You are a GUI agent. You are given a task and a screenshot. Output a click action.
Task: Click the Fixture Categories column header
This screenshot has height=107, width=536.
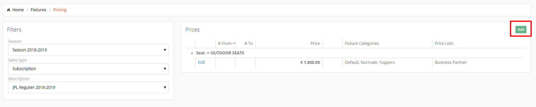pos(362,43)
